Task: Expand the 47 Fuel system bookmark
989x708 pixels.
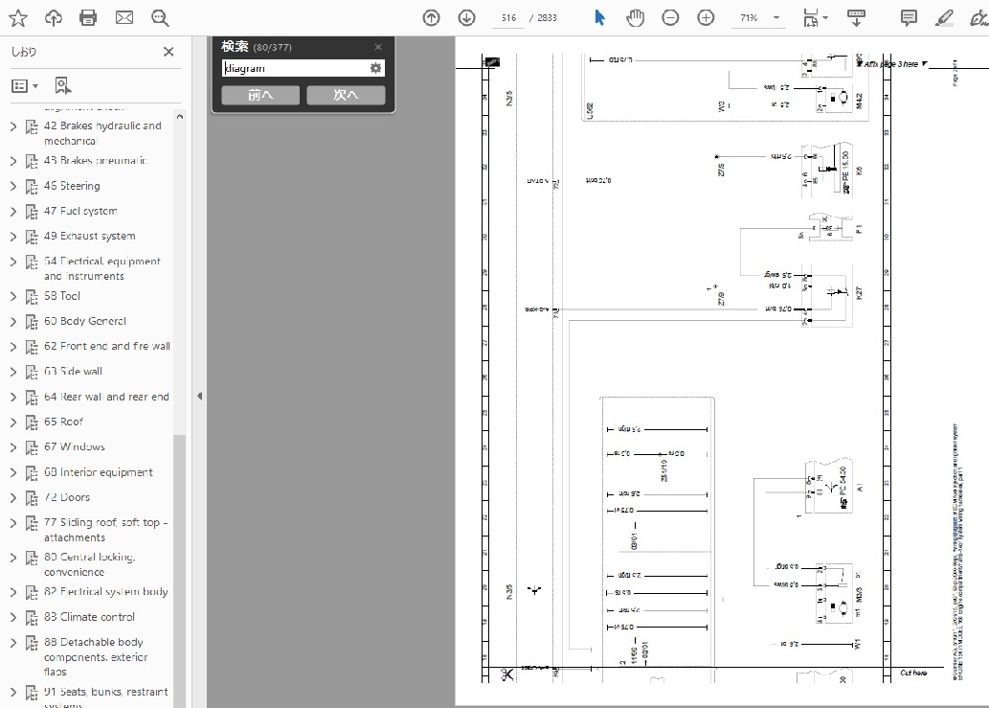Action: [13, 212]
